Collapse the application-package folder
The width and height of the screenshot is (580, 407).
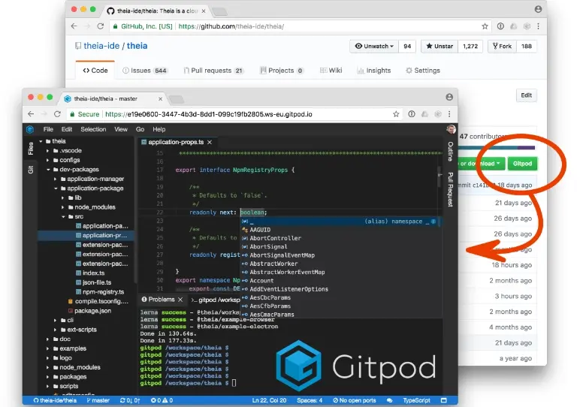click(x=56, y=188)
